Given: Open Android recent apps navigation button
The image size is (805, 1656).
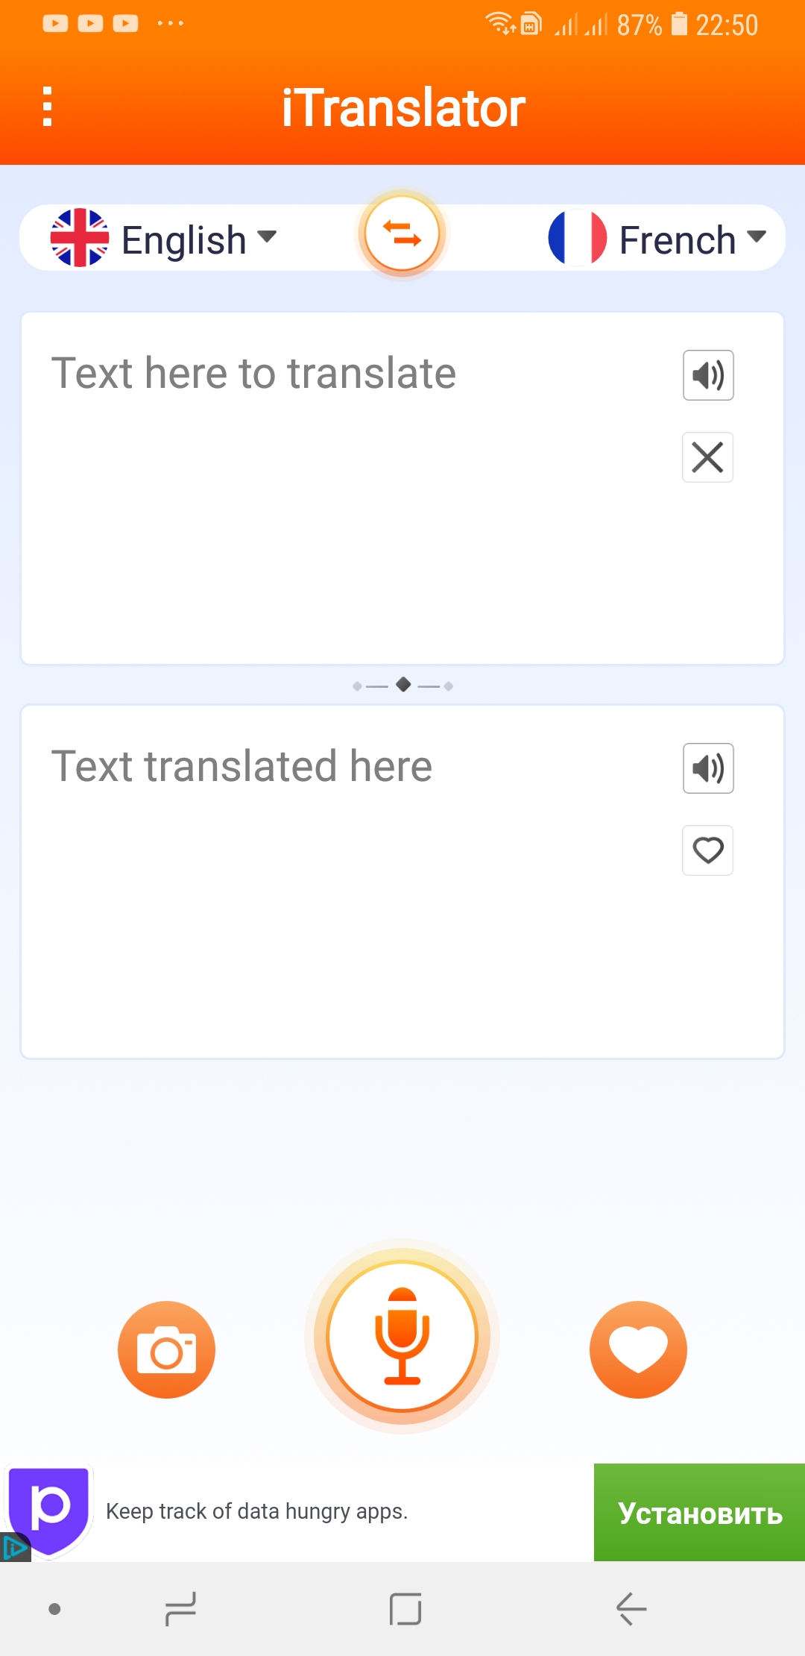Looking at the screenshot, I should 180,1609.
